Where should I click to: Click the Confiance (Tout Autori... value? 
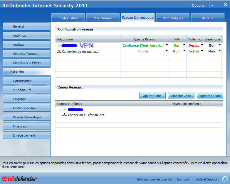point(143,45)
